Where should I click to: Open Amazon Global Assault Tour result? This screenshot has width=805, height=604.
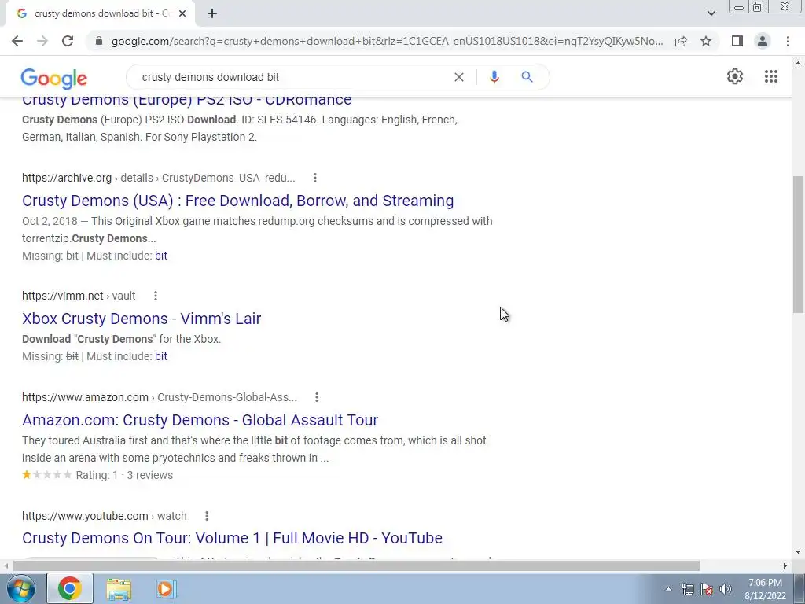point(200,420)
